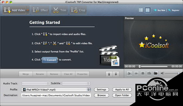Image resolution: width=183 pixels, height=106 pixels.
Task: Click the Preview panel title
Action: 129,18
